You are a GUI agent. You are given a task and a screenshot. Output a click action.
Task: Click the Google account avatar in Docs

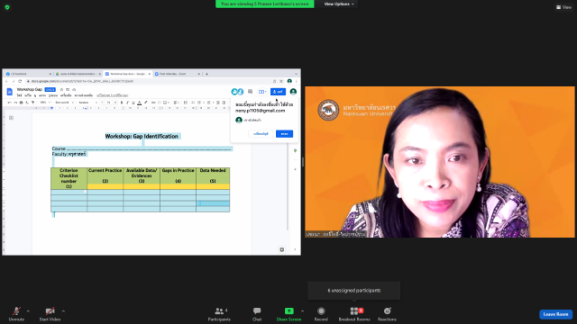click(x=293, y=92)
